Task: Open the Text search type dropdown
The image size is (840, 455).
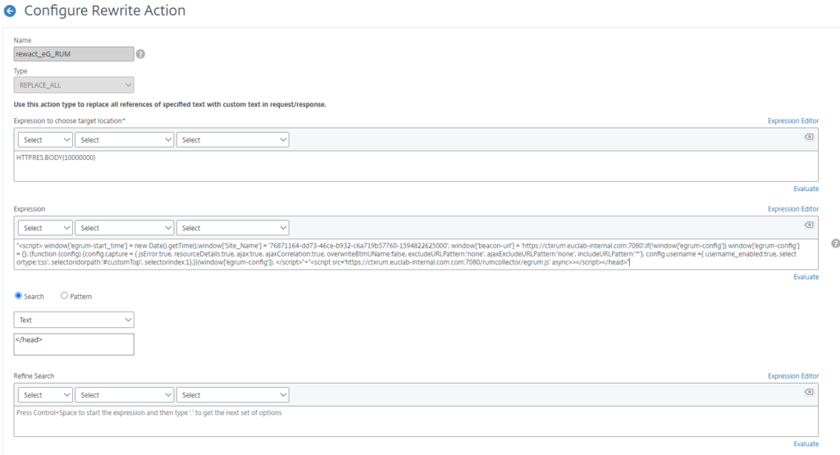Action: tap(74, 320)
